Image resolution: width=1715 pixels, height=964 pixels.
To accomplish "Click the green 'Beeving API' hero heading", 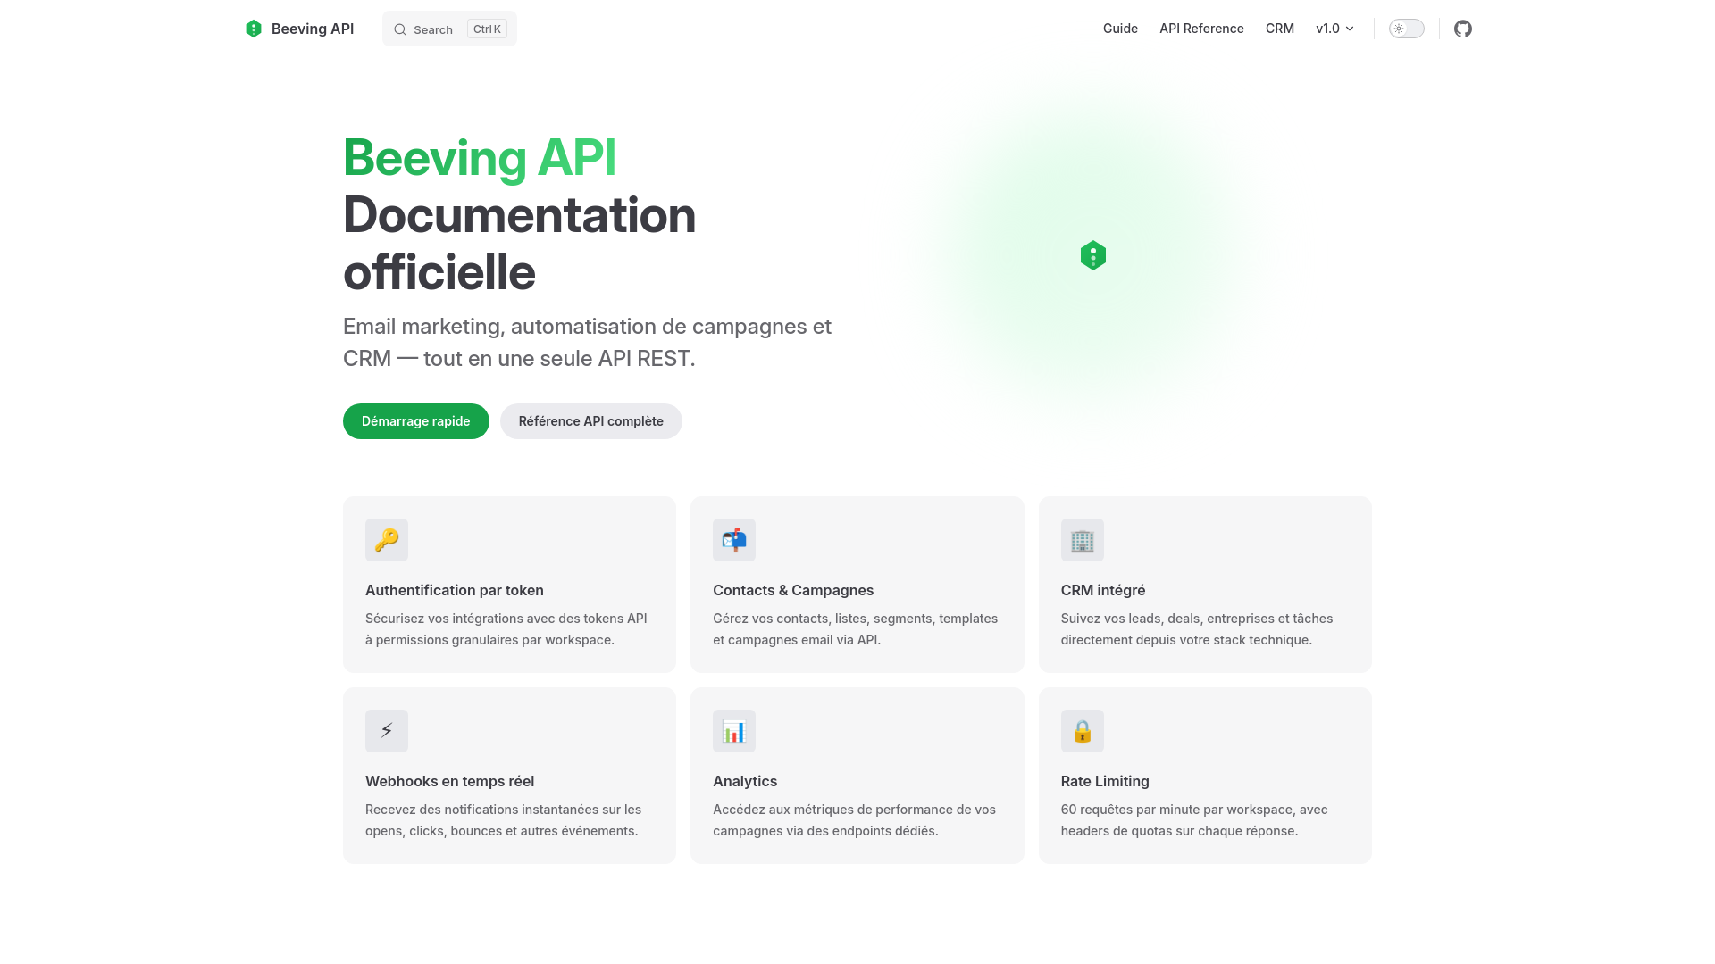I will point(480,158).
